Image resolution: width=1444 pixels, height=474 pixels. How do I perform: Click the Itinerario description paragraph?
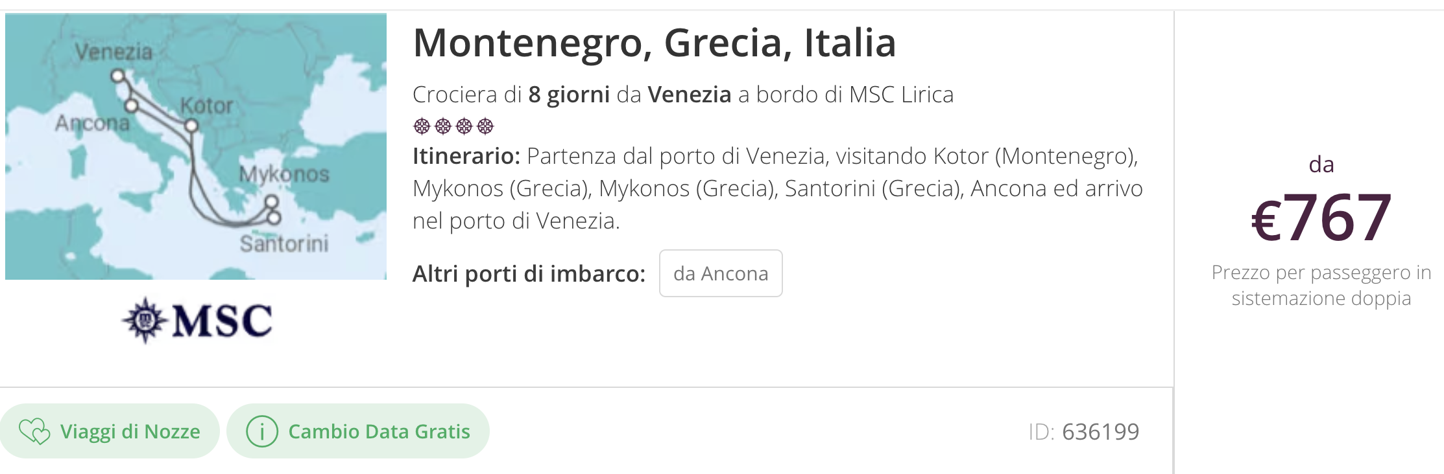778,188
